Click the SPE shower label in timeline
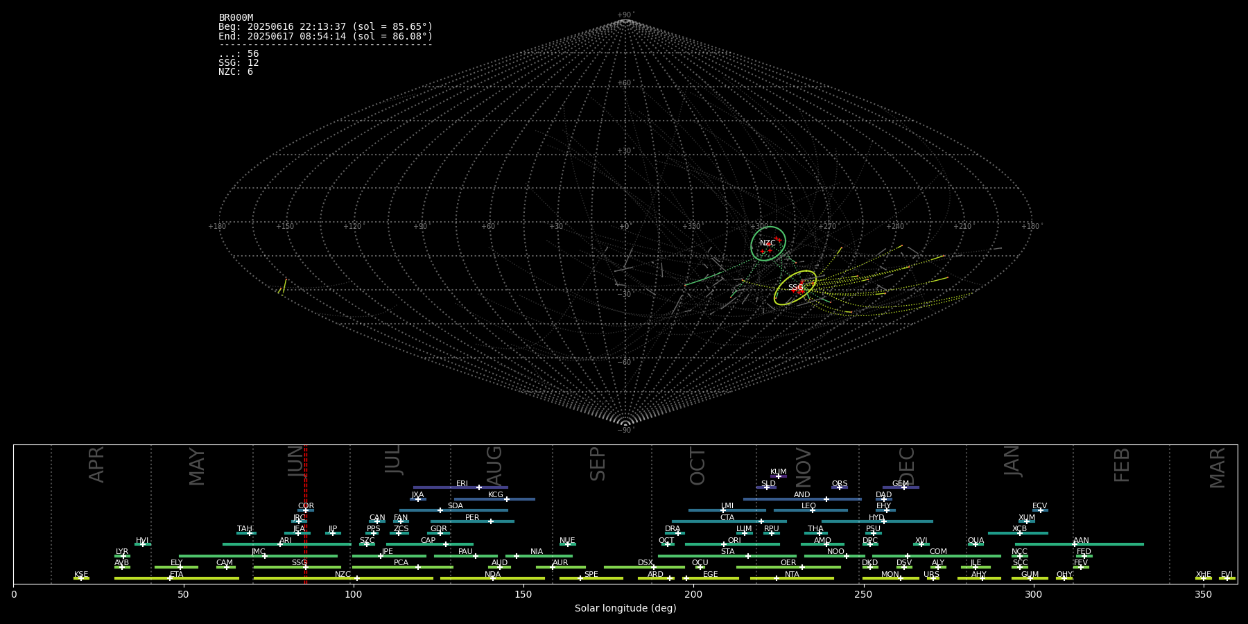1248x624 pixels. pyautogui.click(x=591, y=575)
